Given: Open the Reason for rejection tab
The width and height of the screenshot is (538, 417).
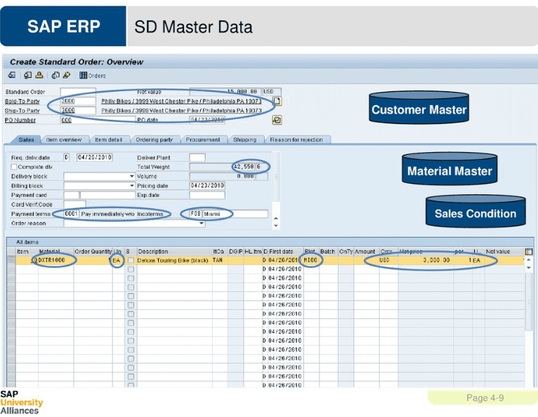Looking at the screenshot, I should coord(296,139).
